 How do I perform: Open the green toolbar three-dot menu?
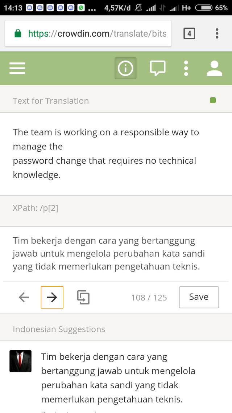tap(186, 68)
